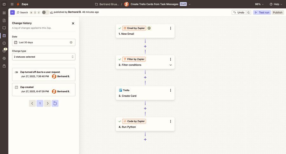Select the Zap created history entry

[44, 90]
